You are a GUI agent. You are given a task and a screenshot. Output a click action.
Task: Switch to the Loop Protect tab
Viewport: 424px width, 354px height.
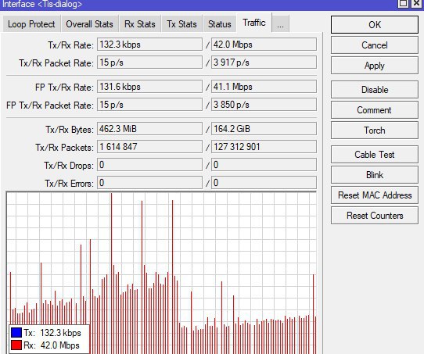(x=31, y=24)
